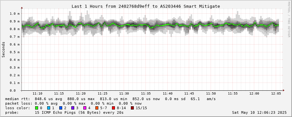
Task: Click the dark red swatch for 15/15
Action: pyautogui.click(x=132, y=108)
